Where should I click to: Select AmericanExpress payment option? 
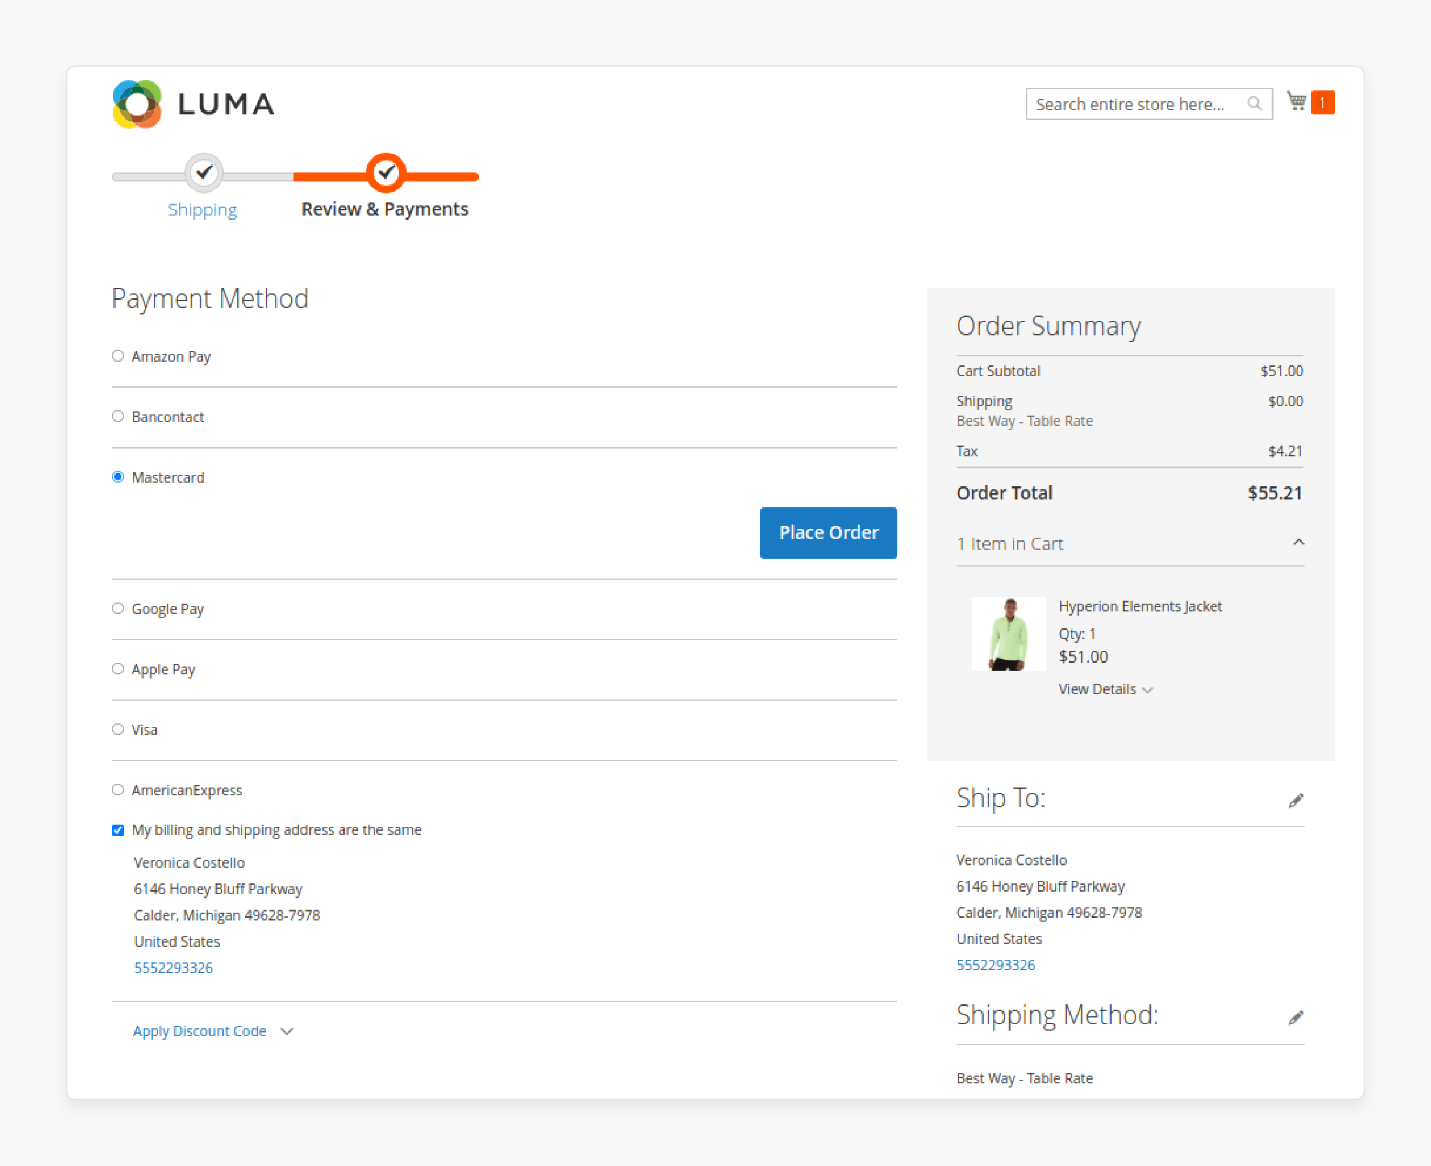[x=118, y=790]
